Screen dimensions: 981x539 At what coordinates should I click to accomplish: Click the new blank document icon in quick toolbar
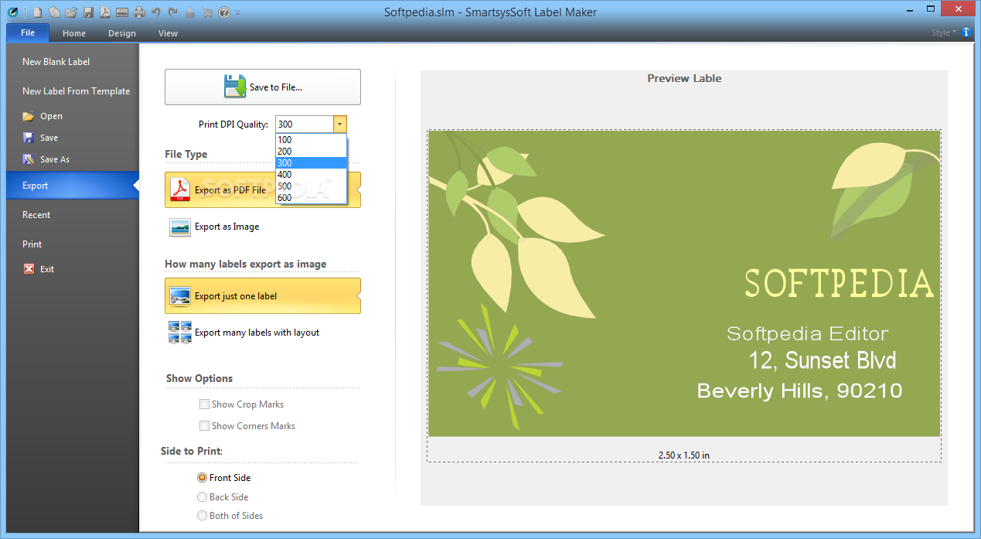point(37,12)
